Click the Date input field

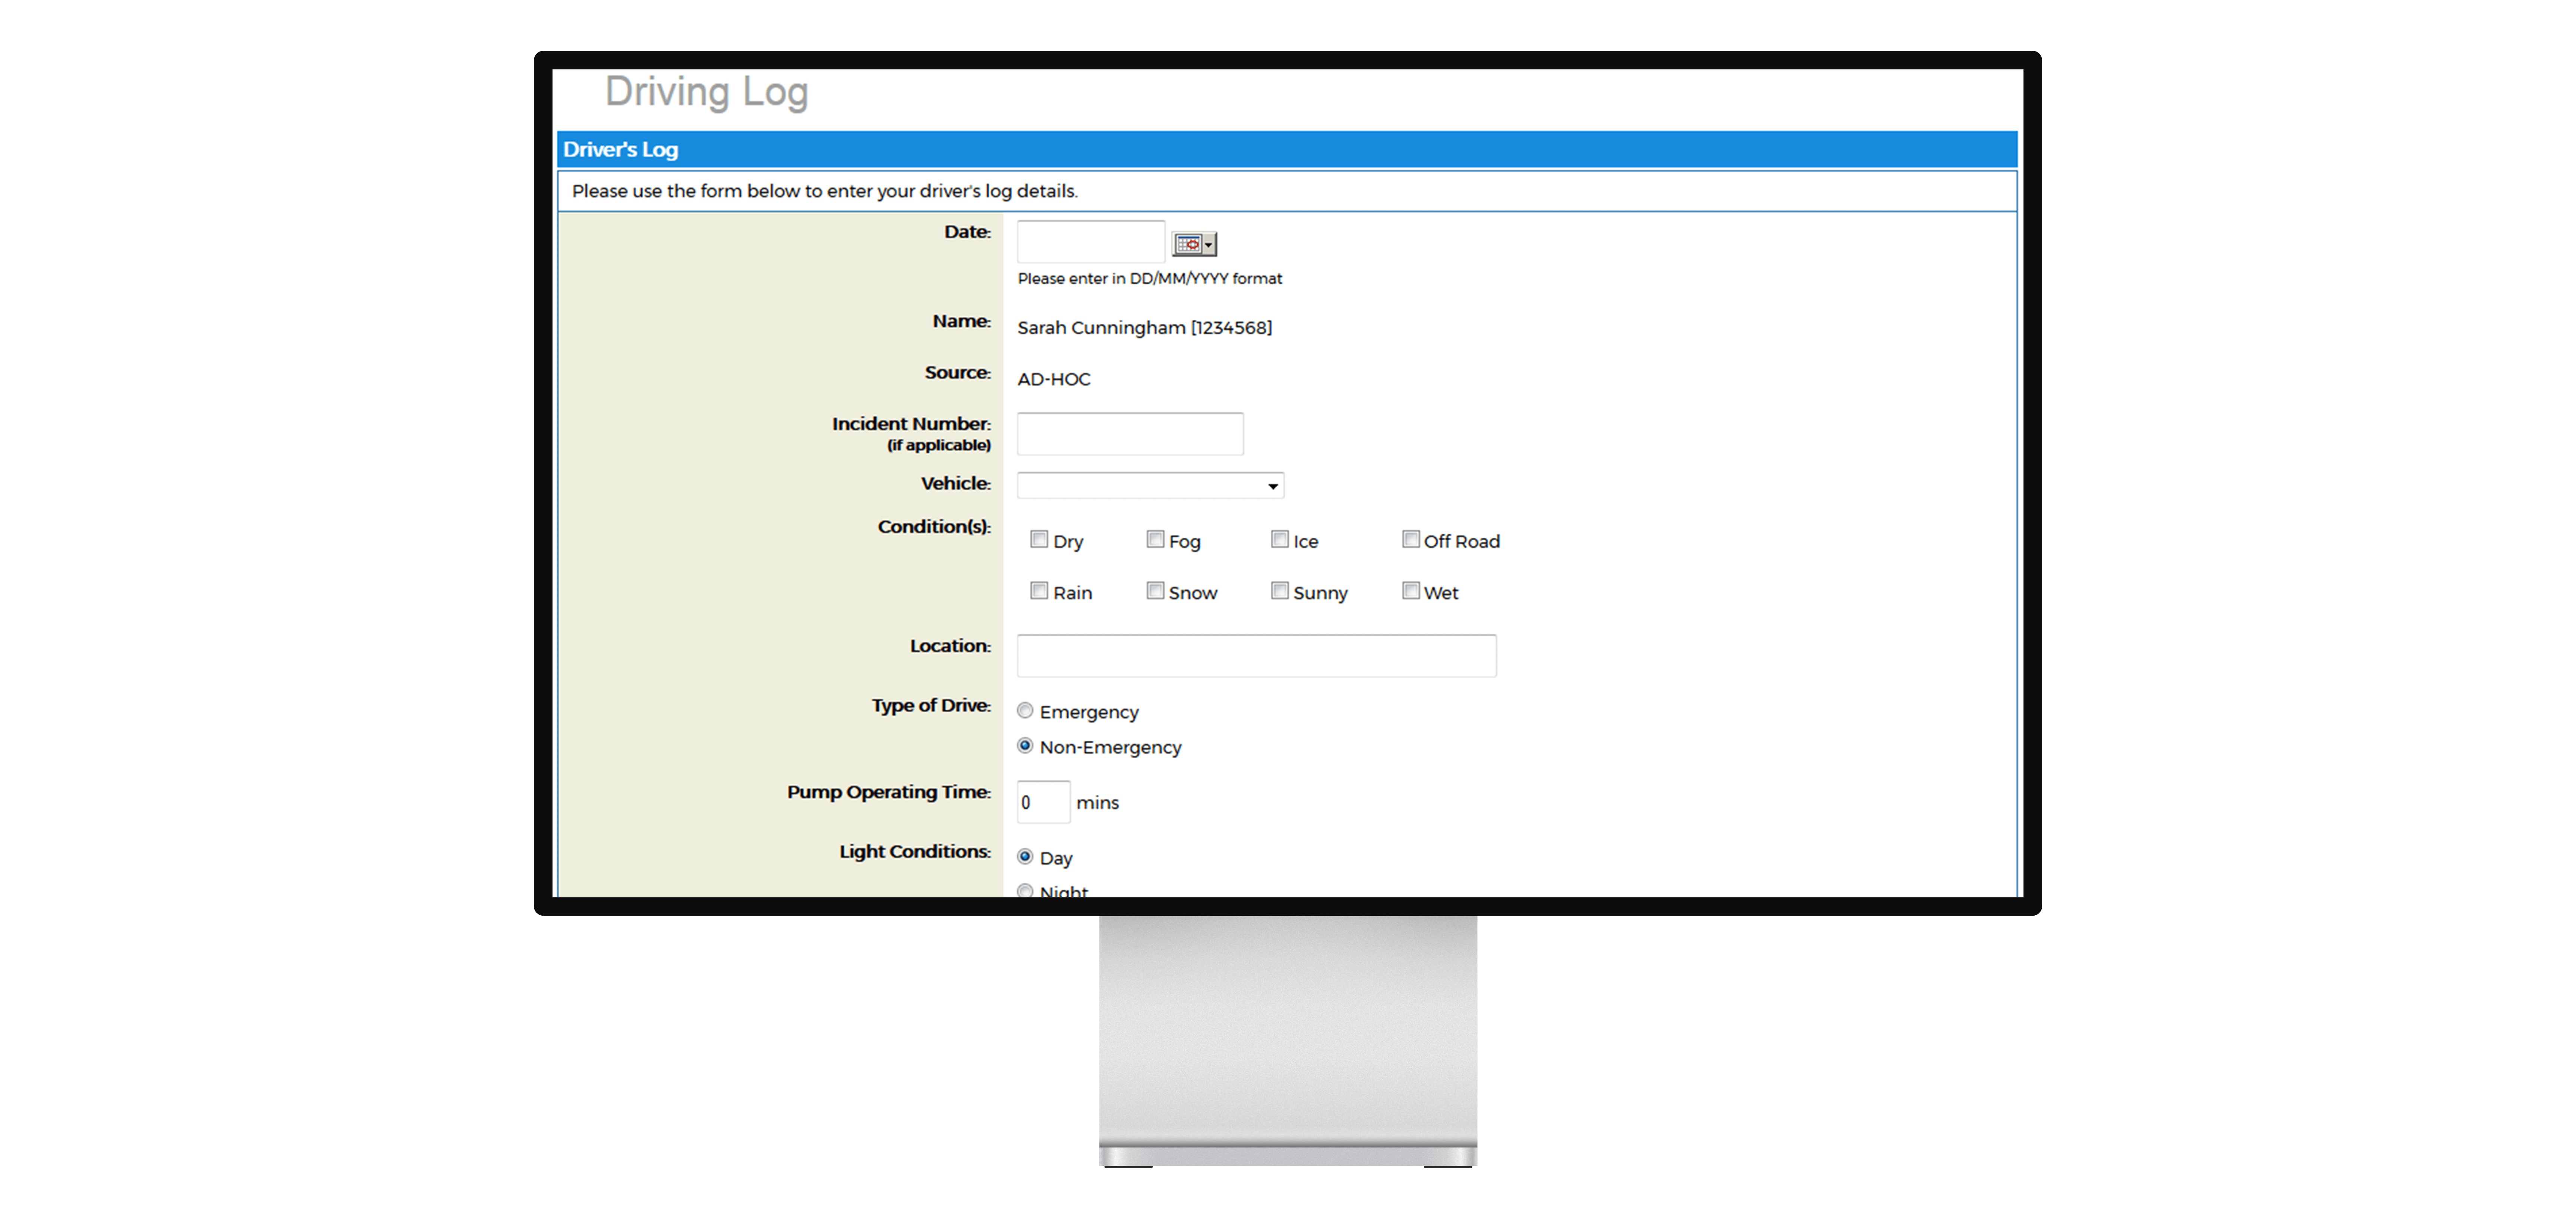(1091, 242)
